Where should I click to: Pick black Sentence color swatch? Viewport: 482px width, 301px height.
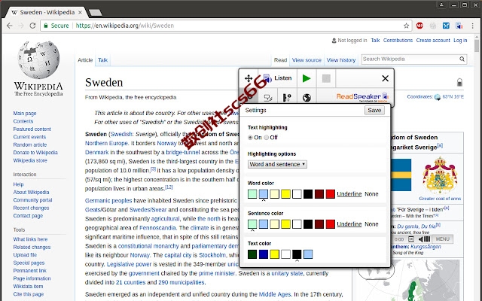pyautogui.click(x=308, y=224)
